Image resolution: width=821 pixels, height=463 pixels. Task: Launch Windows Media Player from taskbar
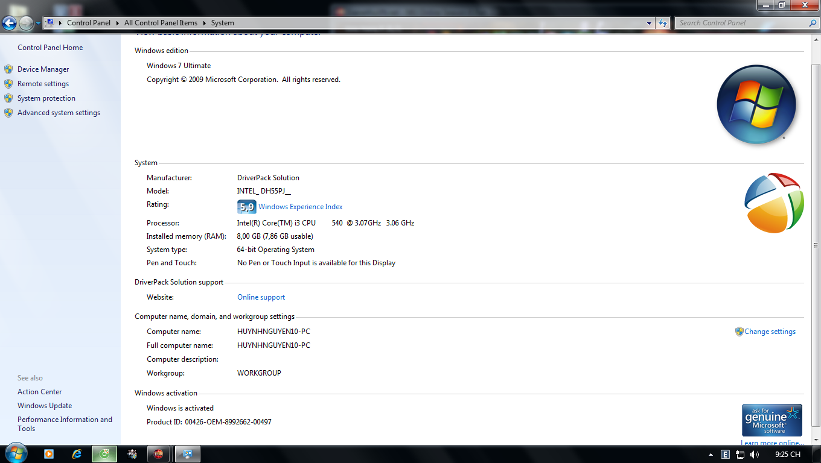pos(49,454)
